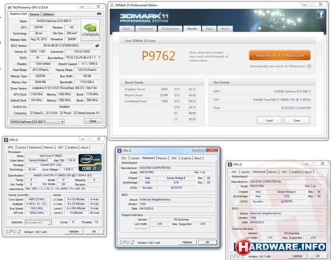Open About tab in the right CPU-Z window
The image size is (331, 260).
point(308,172)
